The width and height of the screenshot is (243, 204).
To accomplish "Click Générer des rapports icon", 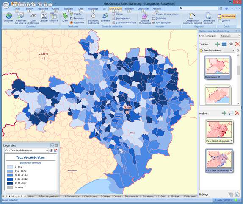I will pyautogui.click(x=209, y=16).
